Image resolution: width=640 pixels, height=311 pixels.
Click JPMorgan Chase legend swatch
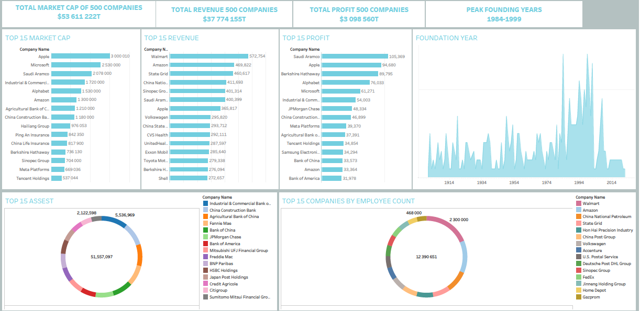coord(205,237)
